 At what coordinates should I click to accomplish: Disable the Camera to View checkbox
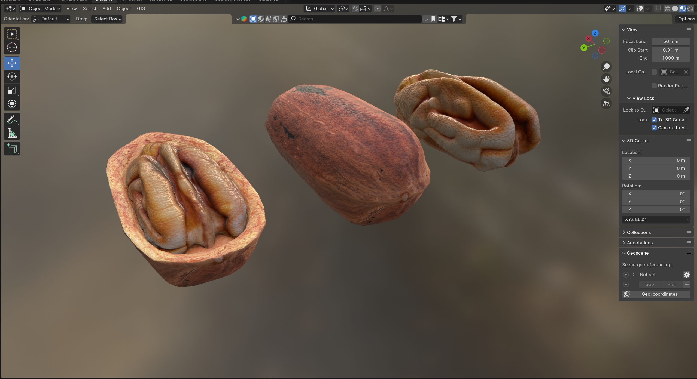tap(654, 128)
